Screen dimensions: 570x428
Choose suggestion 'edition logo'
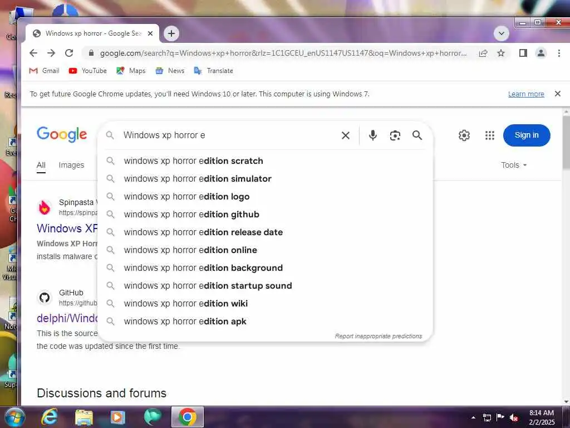(266, 197)
